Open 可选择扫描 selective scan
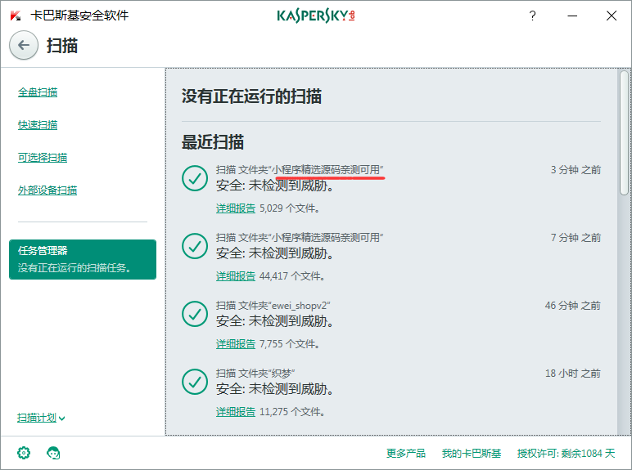Image resolution: width=632 pixels, height=470 pixels. [43, 157]
